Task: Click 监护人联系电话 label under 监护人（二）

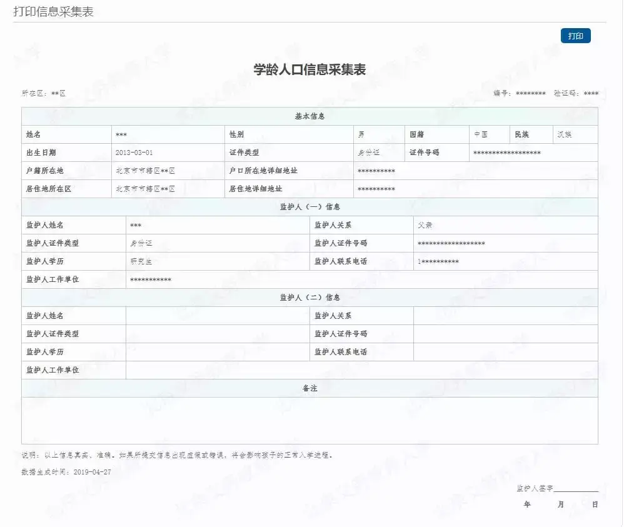Action: click(x=341, y=352)
